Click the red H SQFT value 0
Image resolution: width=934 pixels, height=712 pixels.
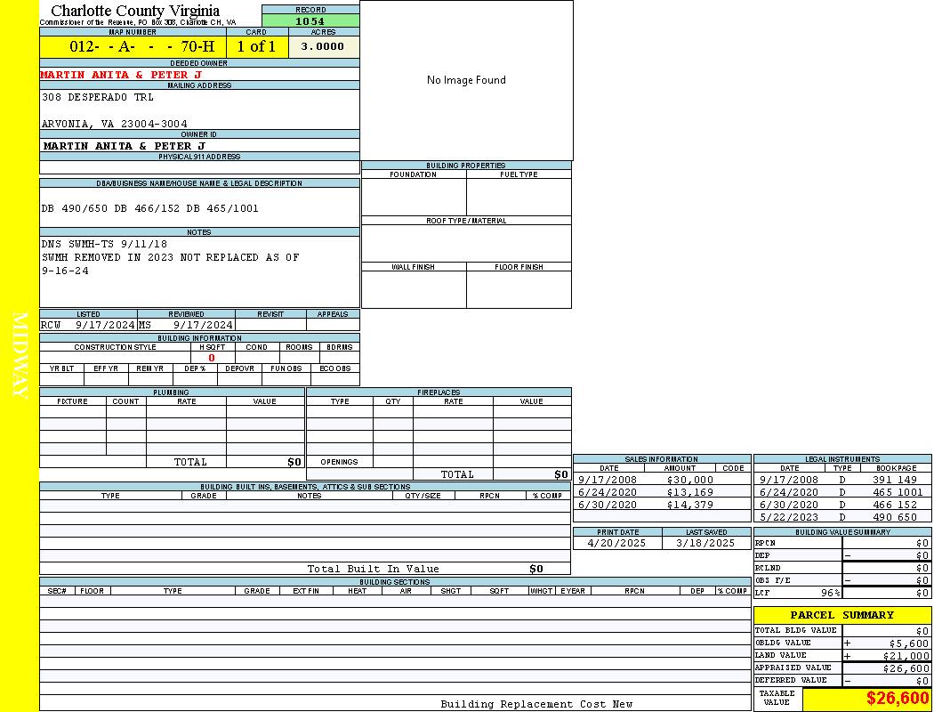click(211, 358)
